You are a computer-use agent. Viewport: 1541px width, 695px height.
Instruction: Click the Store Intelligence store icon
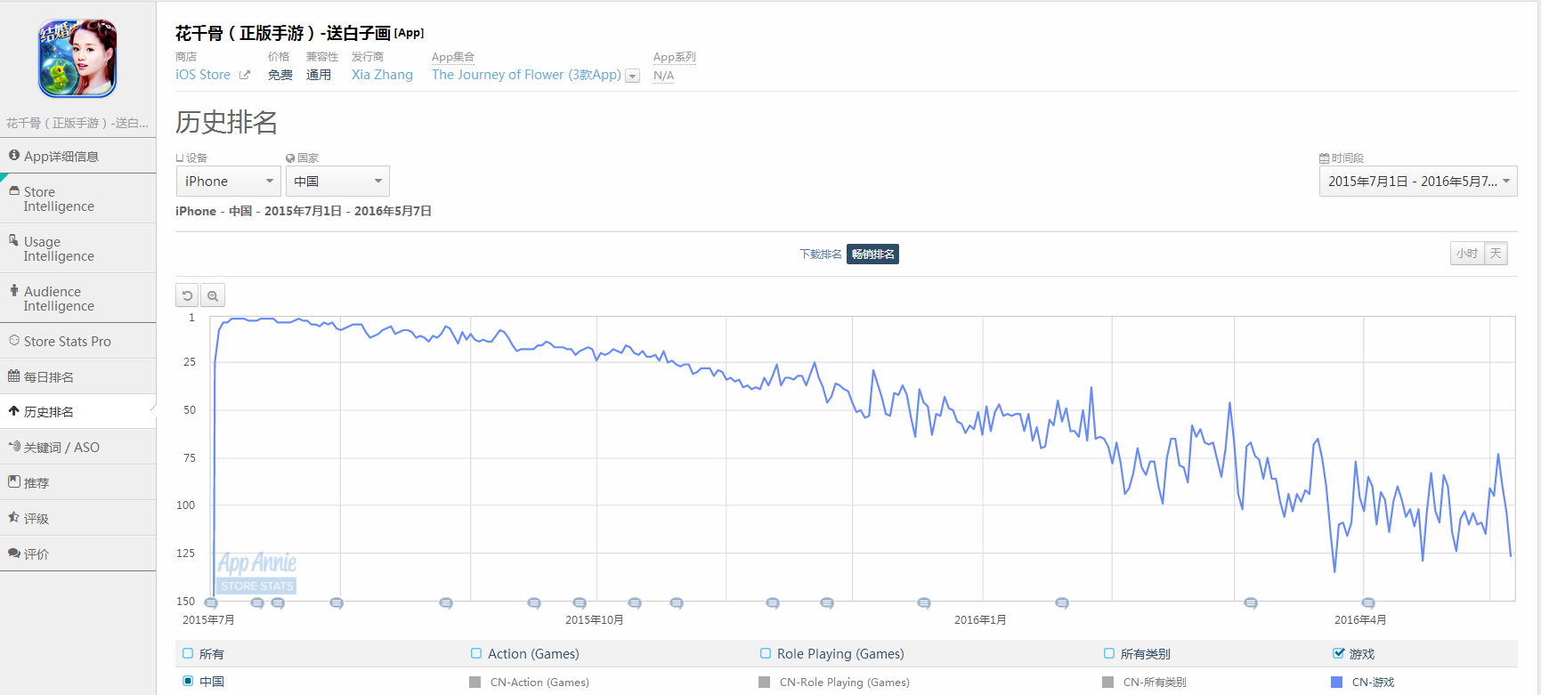point(14,190)
